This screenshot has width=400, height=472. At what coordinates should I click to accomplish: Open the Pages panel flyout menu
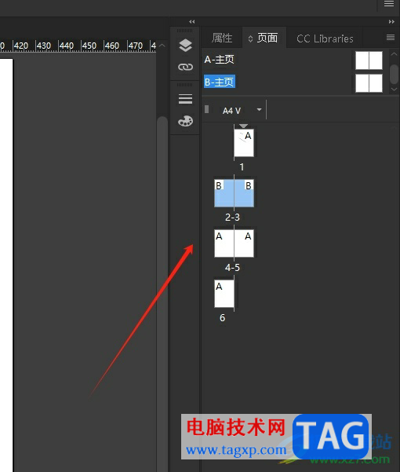391,38
